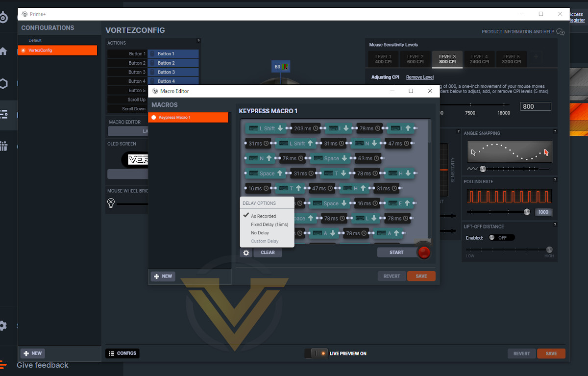Click the mouse wheel brightness bulb icon

(x=111, y=203)
